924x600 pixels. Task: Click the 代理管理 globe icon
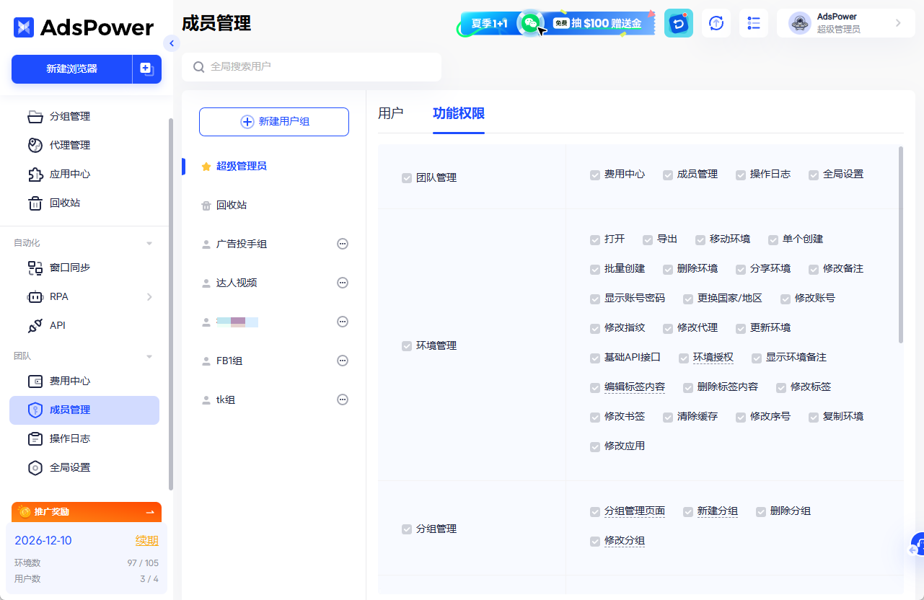tap(35, 145)
